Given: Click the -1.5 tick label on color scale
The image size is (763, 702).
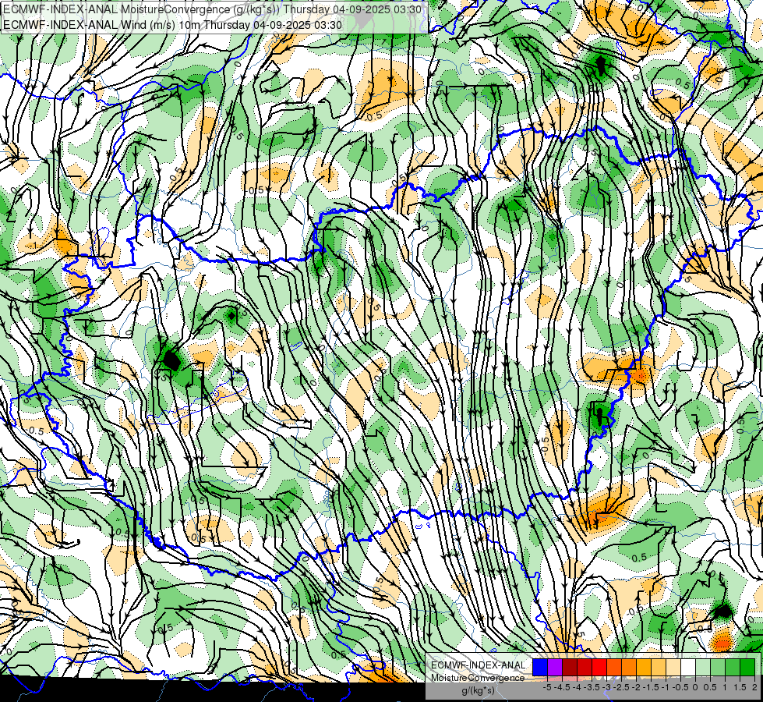Looking at the screenshot, I should click(x=651, y=687).
